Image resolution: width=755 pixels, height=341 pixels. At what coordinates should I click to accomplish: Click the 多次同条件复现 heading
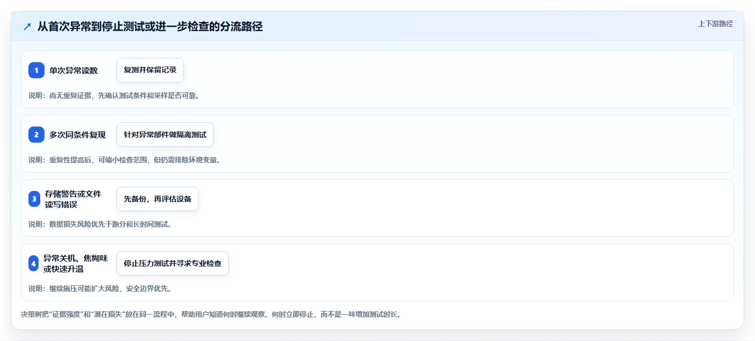click(78, 135)
